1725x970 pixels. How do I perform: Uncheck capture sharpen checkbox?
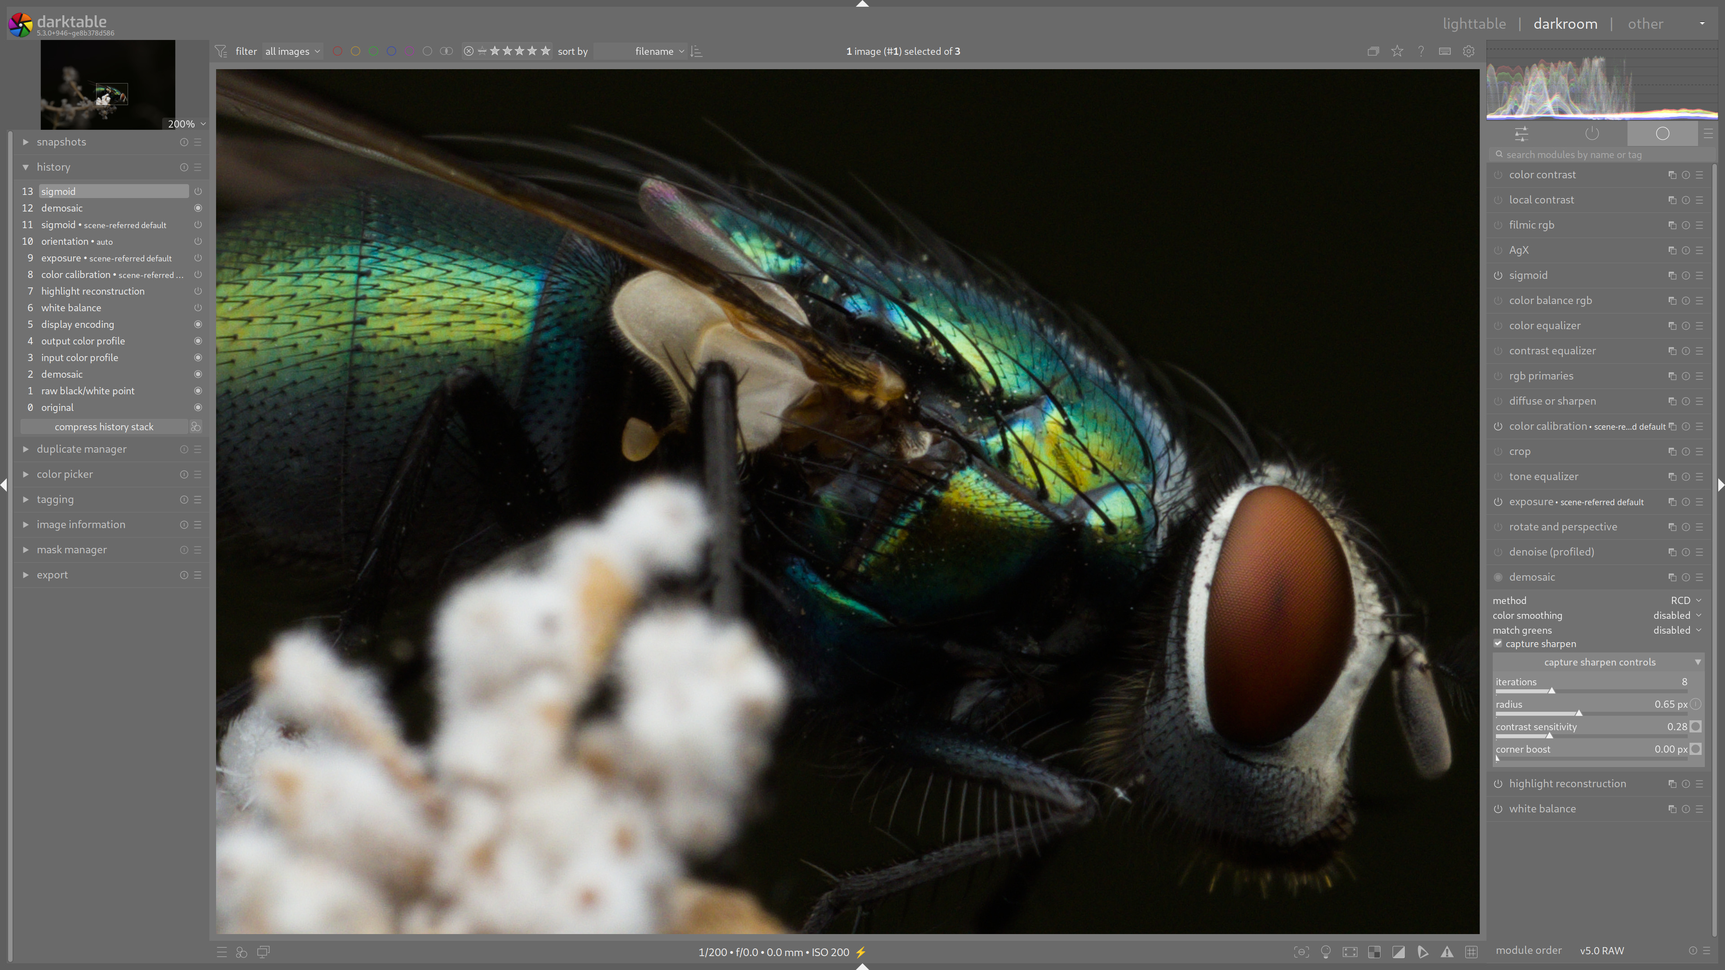pos(1498,644)
